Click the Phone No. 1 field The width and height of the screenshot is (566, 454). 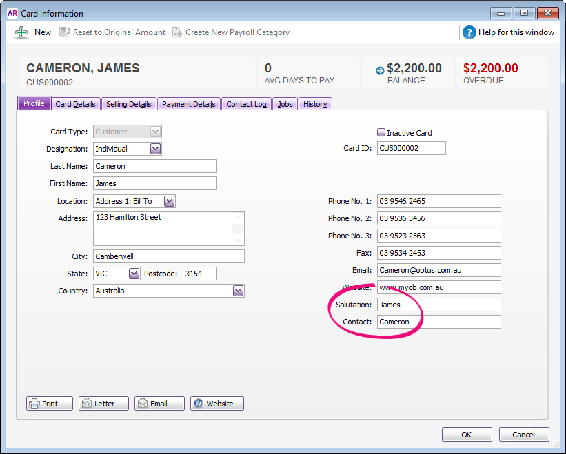(x=439, y=201)
